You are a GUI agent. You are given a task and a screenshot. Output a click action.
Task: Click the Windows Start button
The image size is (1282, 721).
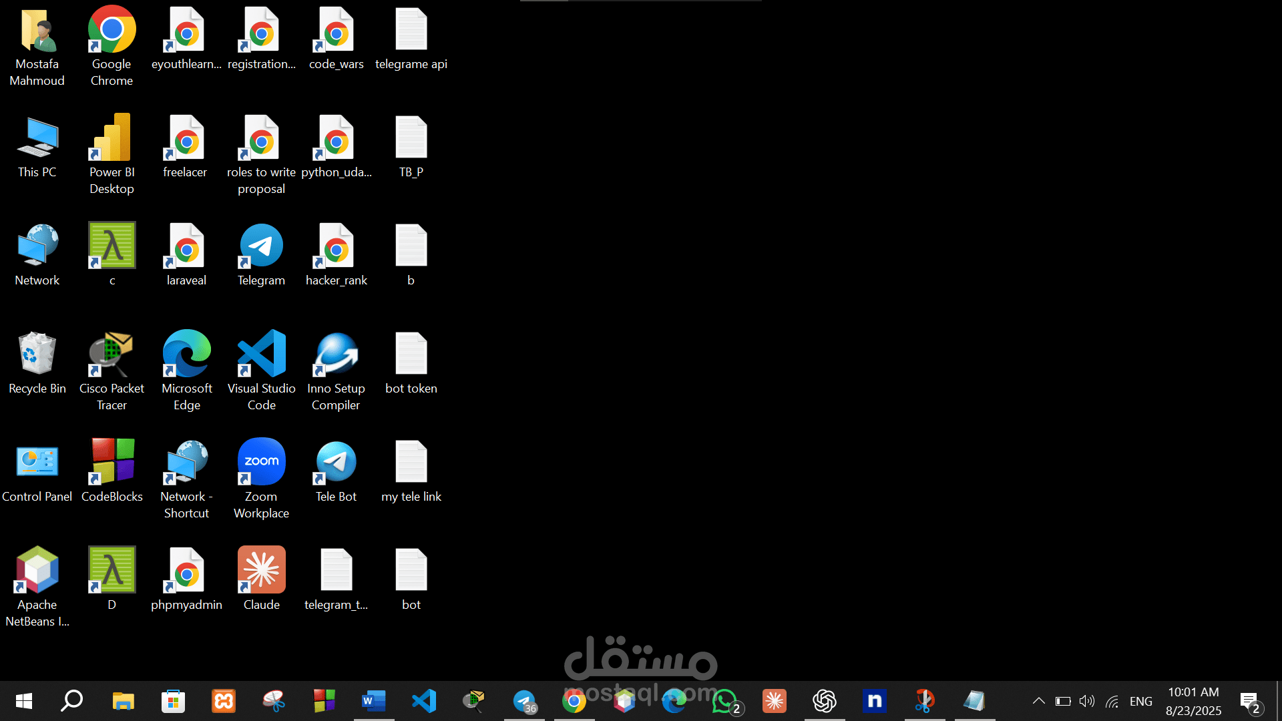(x=24, y=701)
